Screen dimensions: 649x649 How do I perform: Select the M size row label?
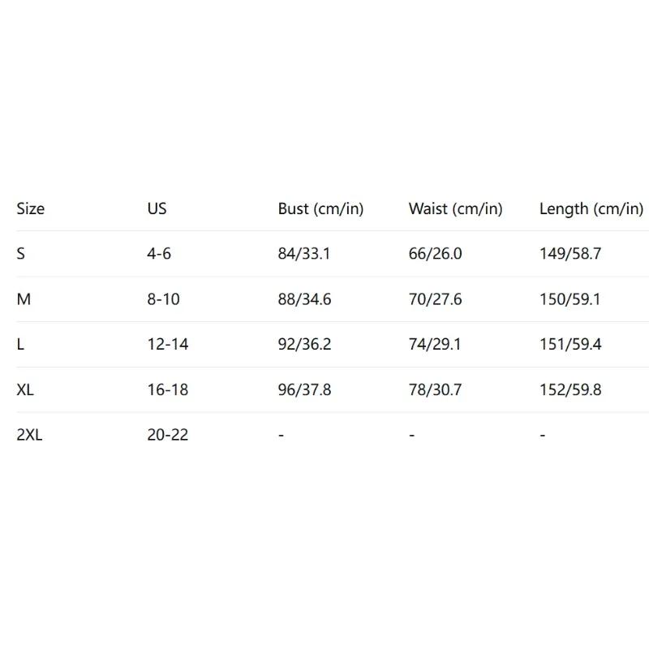(x=24, y=299)
